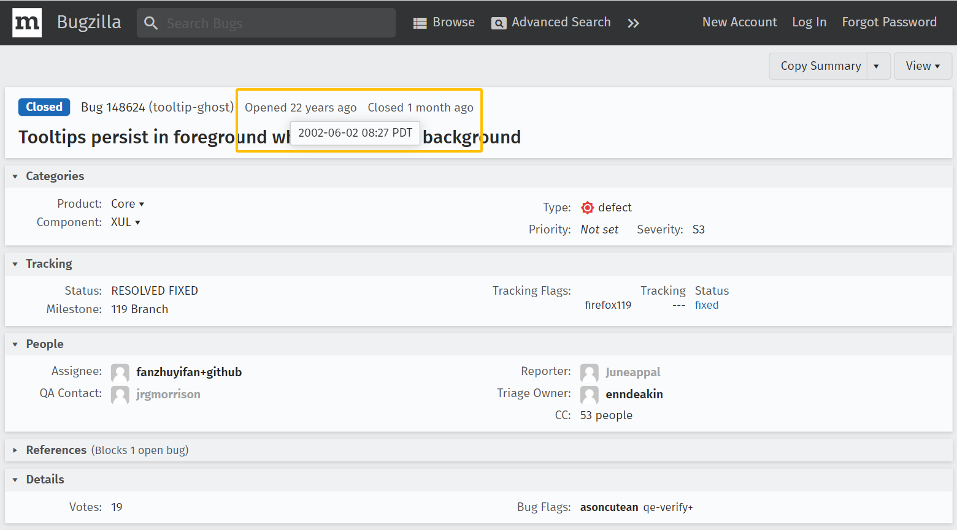Open the View dropdown menu
The image size is (957, 530).
(923, 66)
